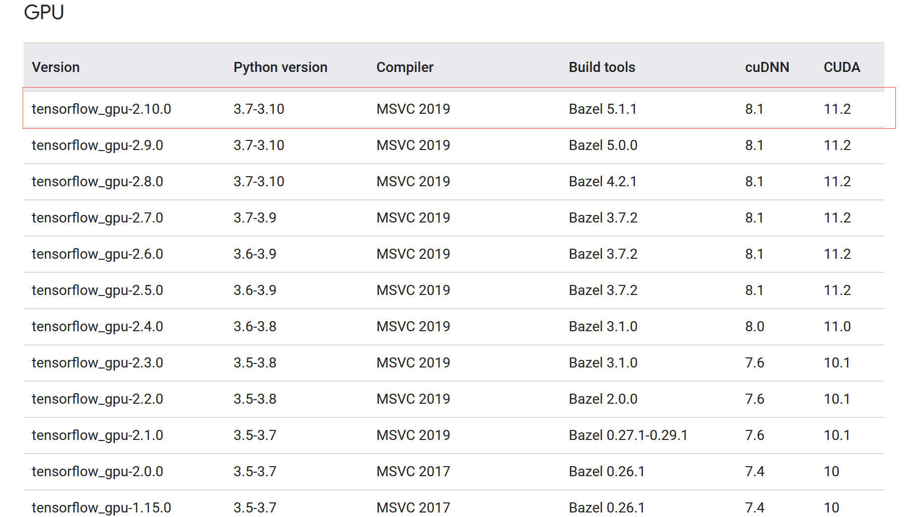The width and height of the screenshot is (918, 517).
Task: Select the tensorflow_gpu-2.4.0 cell
Action: pos(97,326)
